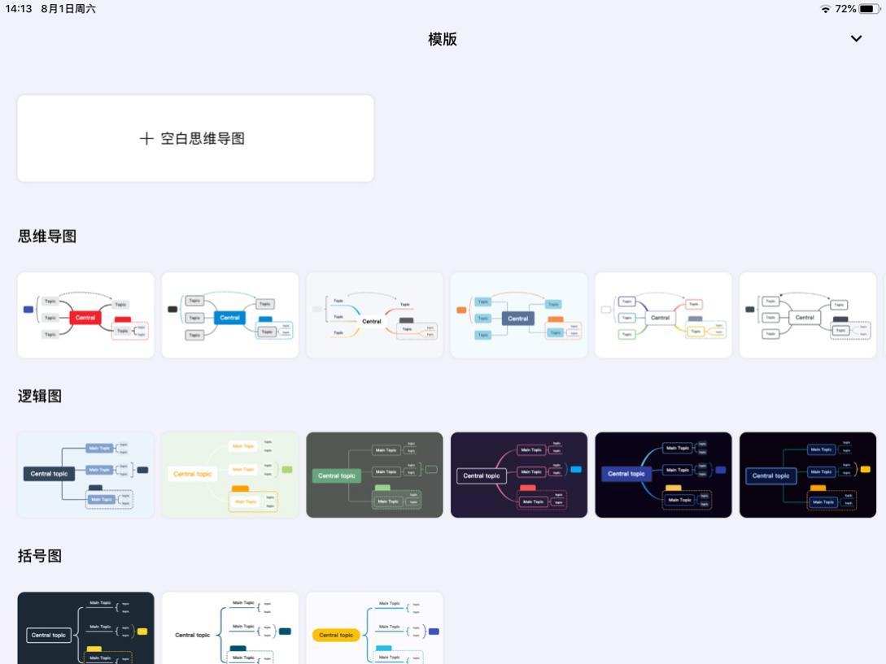Open the first white logic chart template
886x664 pixels.
(85, 474)
